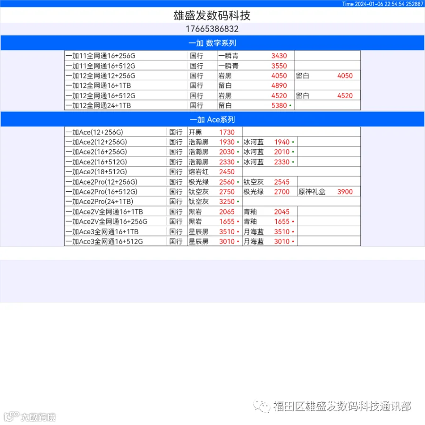Viewport: 425px width, 425px height.
Task: Click the title 雄盛发数码科技
Action: point(212,16)
